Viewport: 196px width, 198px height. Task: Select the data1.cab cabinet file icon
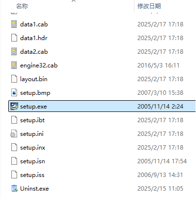click(x=14, y=24)
